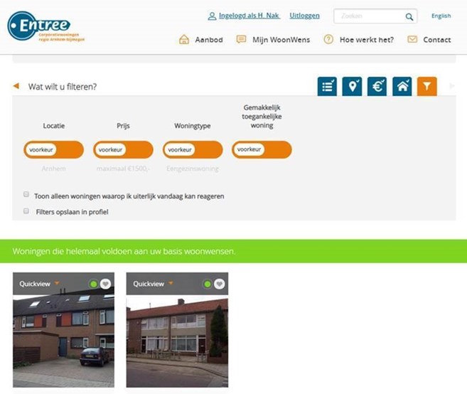The height and width of the screenshot is (394, 467).
Task: Toggle the Woningtype voorkeur switch
Action: 193,149
